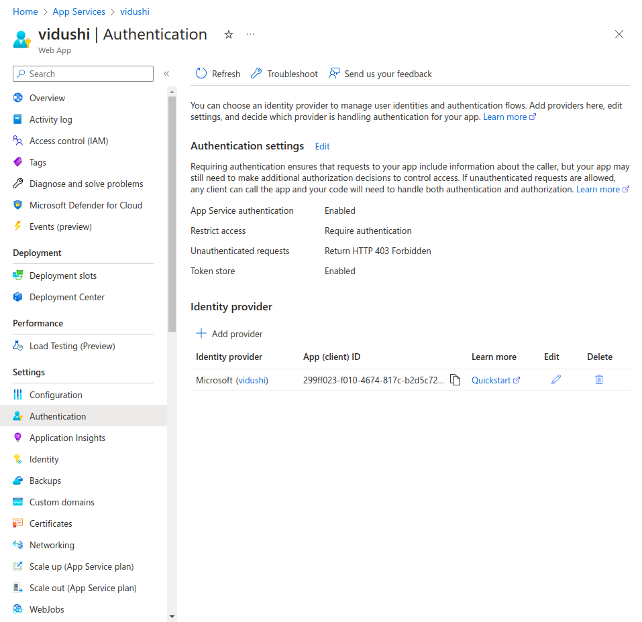Favorite this page with the star icon
This screenshot has width=642, height=622.
coord(229,35)
